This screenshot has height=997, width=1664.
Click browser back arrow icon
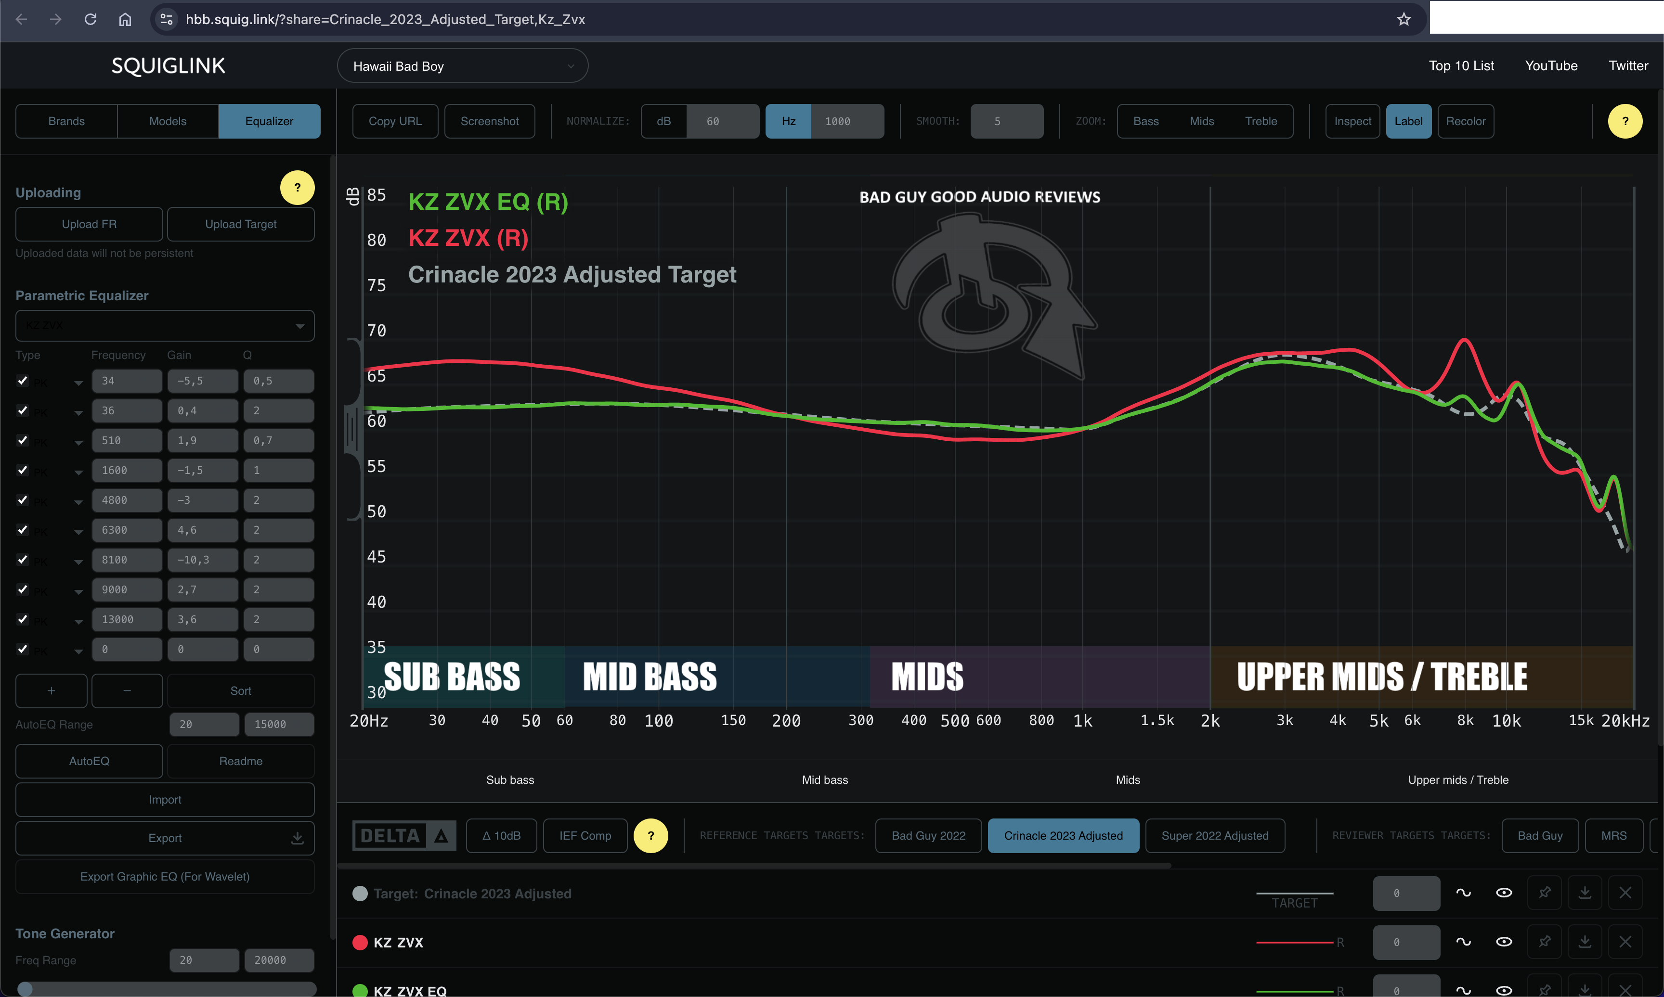click(22, 19)
